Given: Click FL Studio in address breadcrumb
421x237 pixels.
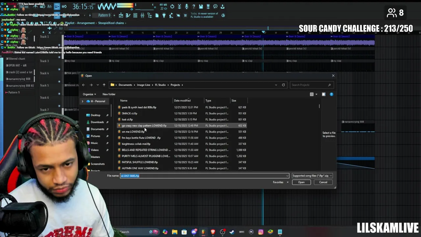Looking at the screenshot, I should coord(161,85).
